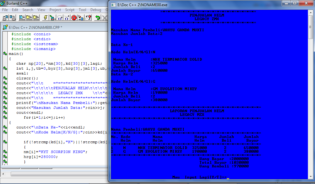Click the '#include <stdio>' code line
This screenshot has height=184, width=315.
click(31, 39)
